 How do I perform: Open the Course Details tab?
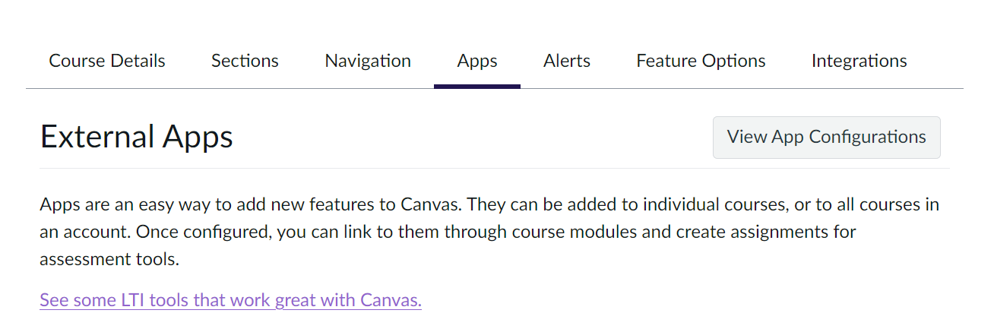[x=107, y=61]
